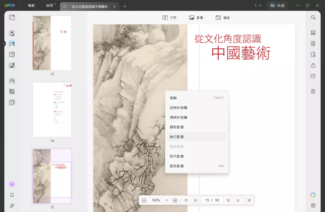Open the Crop Pages tool in left sidebar

[x=12, y=91]
